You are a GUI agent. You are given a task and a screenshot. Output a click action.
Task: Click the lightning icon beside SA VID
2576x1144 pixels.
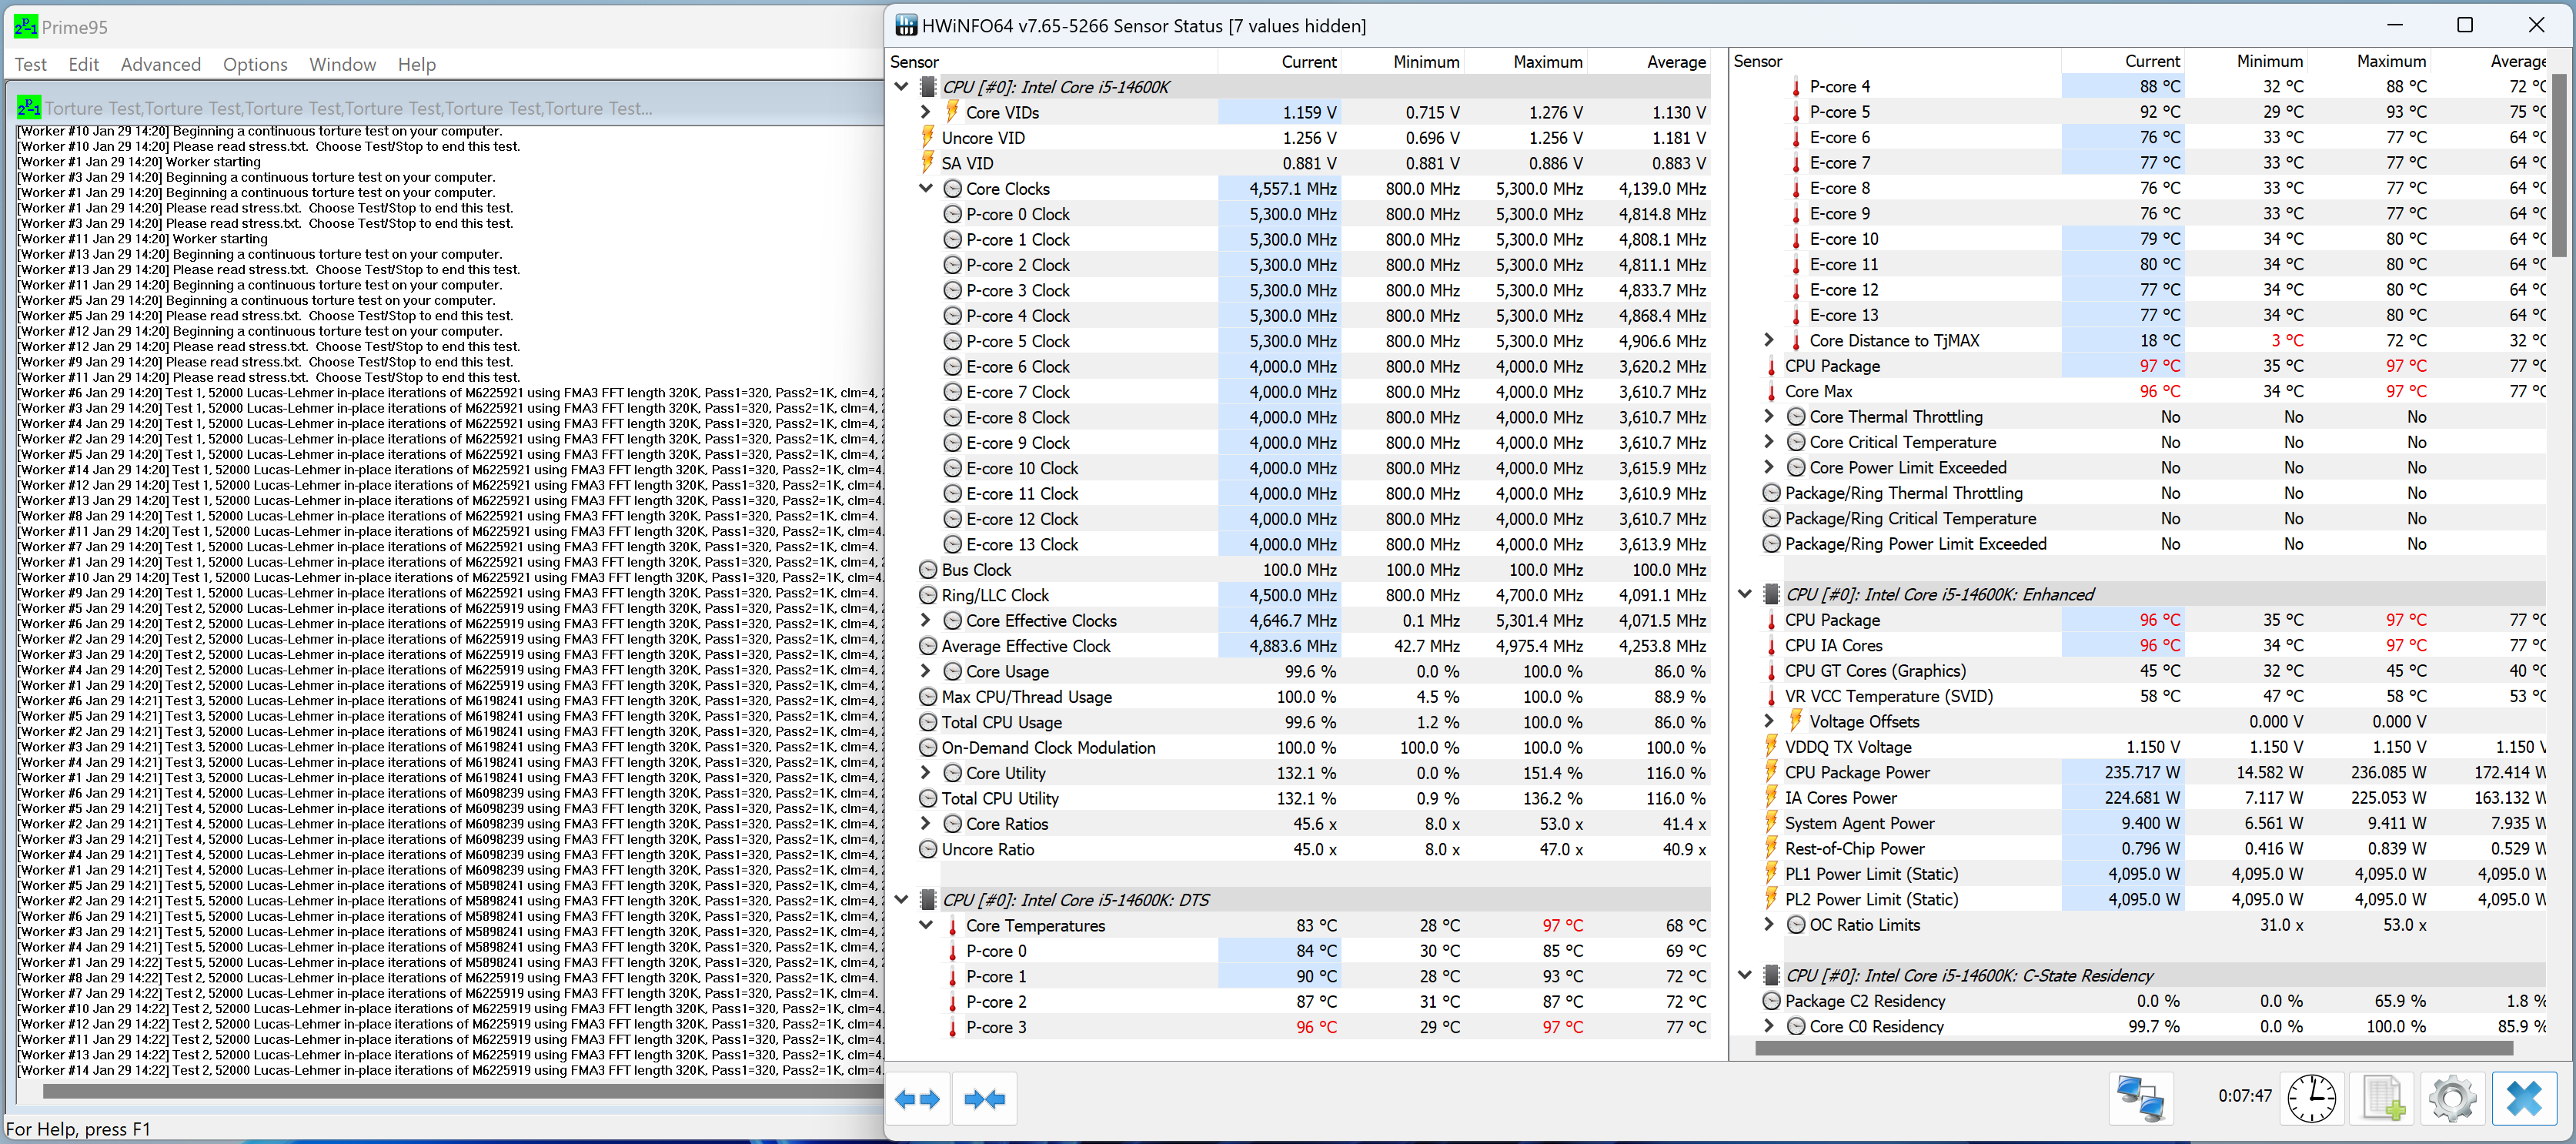click(x=927, y=162)
